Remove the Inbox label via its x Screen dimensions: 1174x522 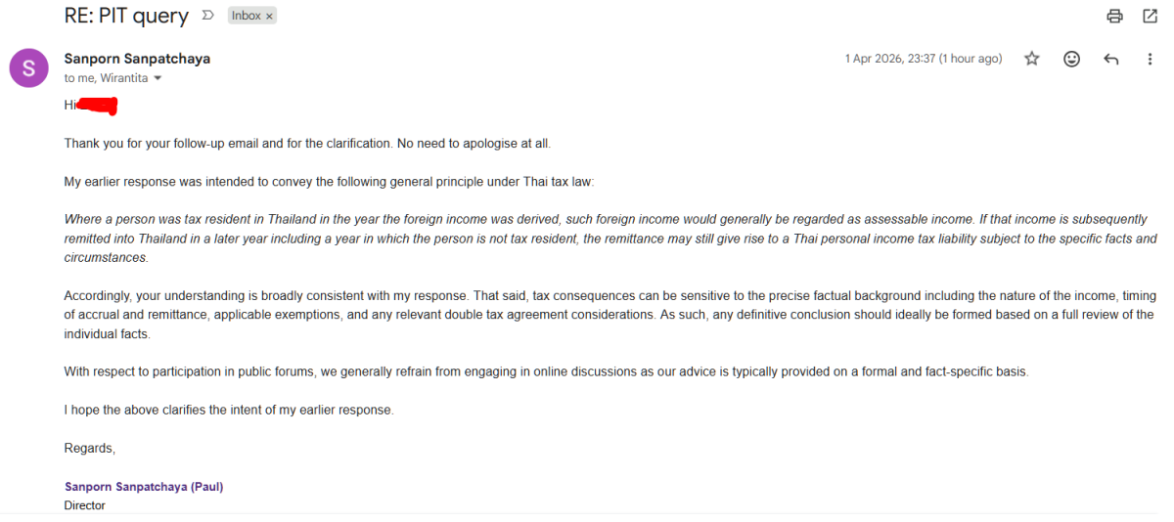click(x=269, y=17)
